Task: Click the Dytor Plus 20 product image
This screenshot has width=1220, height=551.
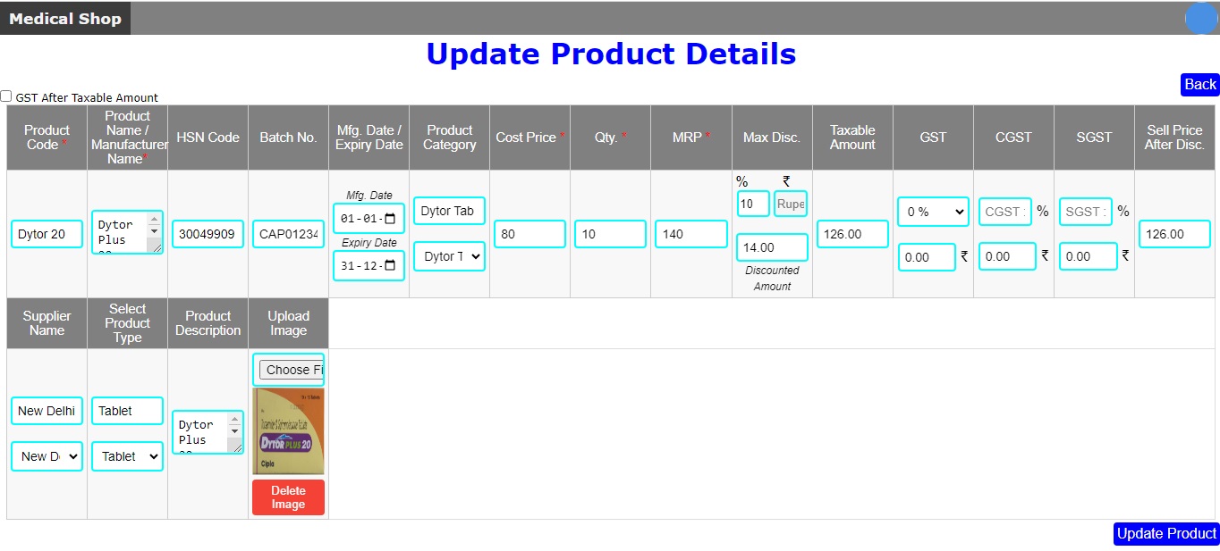Action: (x=288, y=431)
